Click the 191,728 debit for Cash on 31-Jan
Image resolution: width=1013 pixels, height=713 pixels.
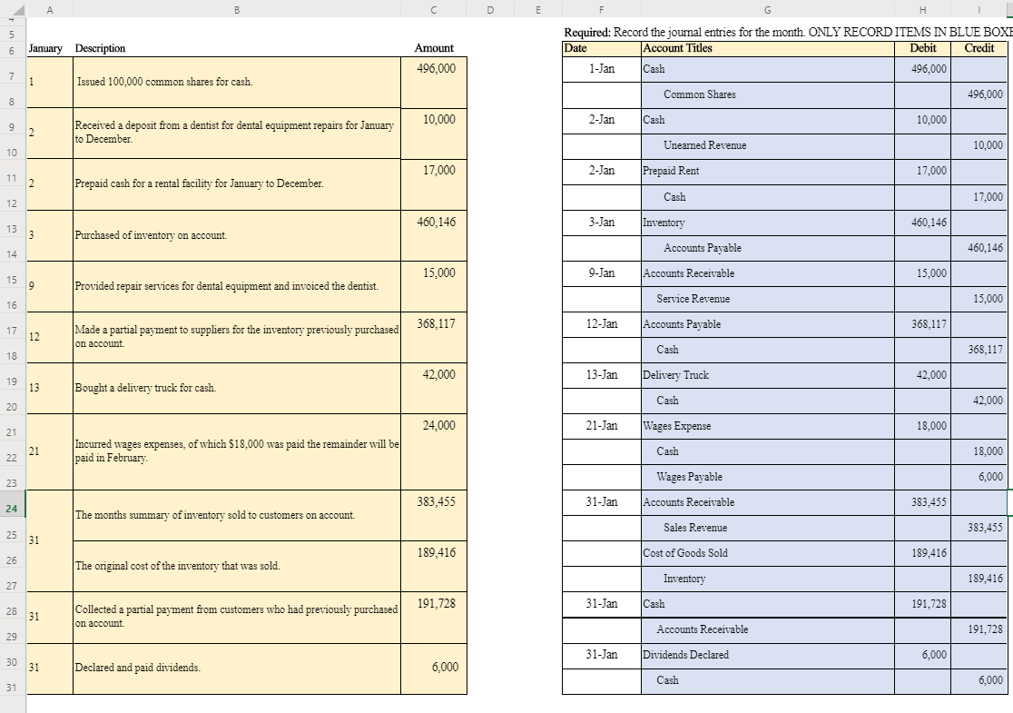tap(922, 604)
